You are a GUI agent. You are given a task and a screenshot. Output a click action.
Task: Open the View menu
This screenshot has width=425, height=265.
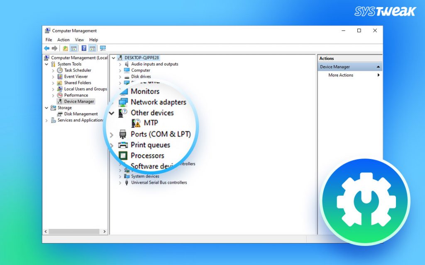[79, 39]
